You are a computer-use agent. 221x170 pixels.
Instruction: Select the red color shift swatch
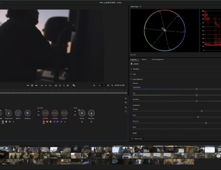coord(44,122)
